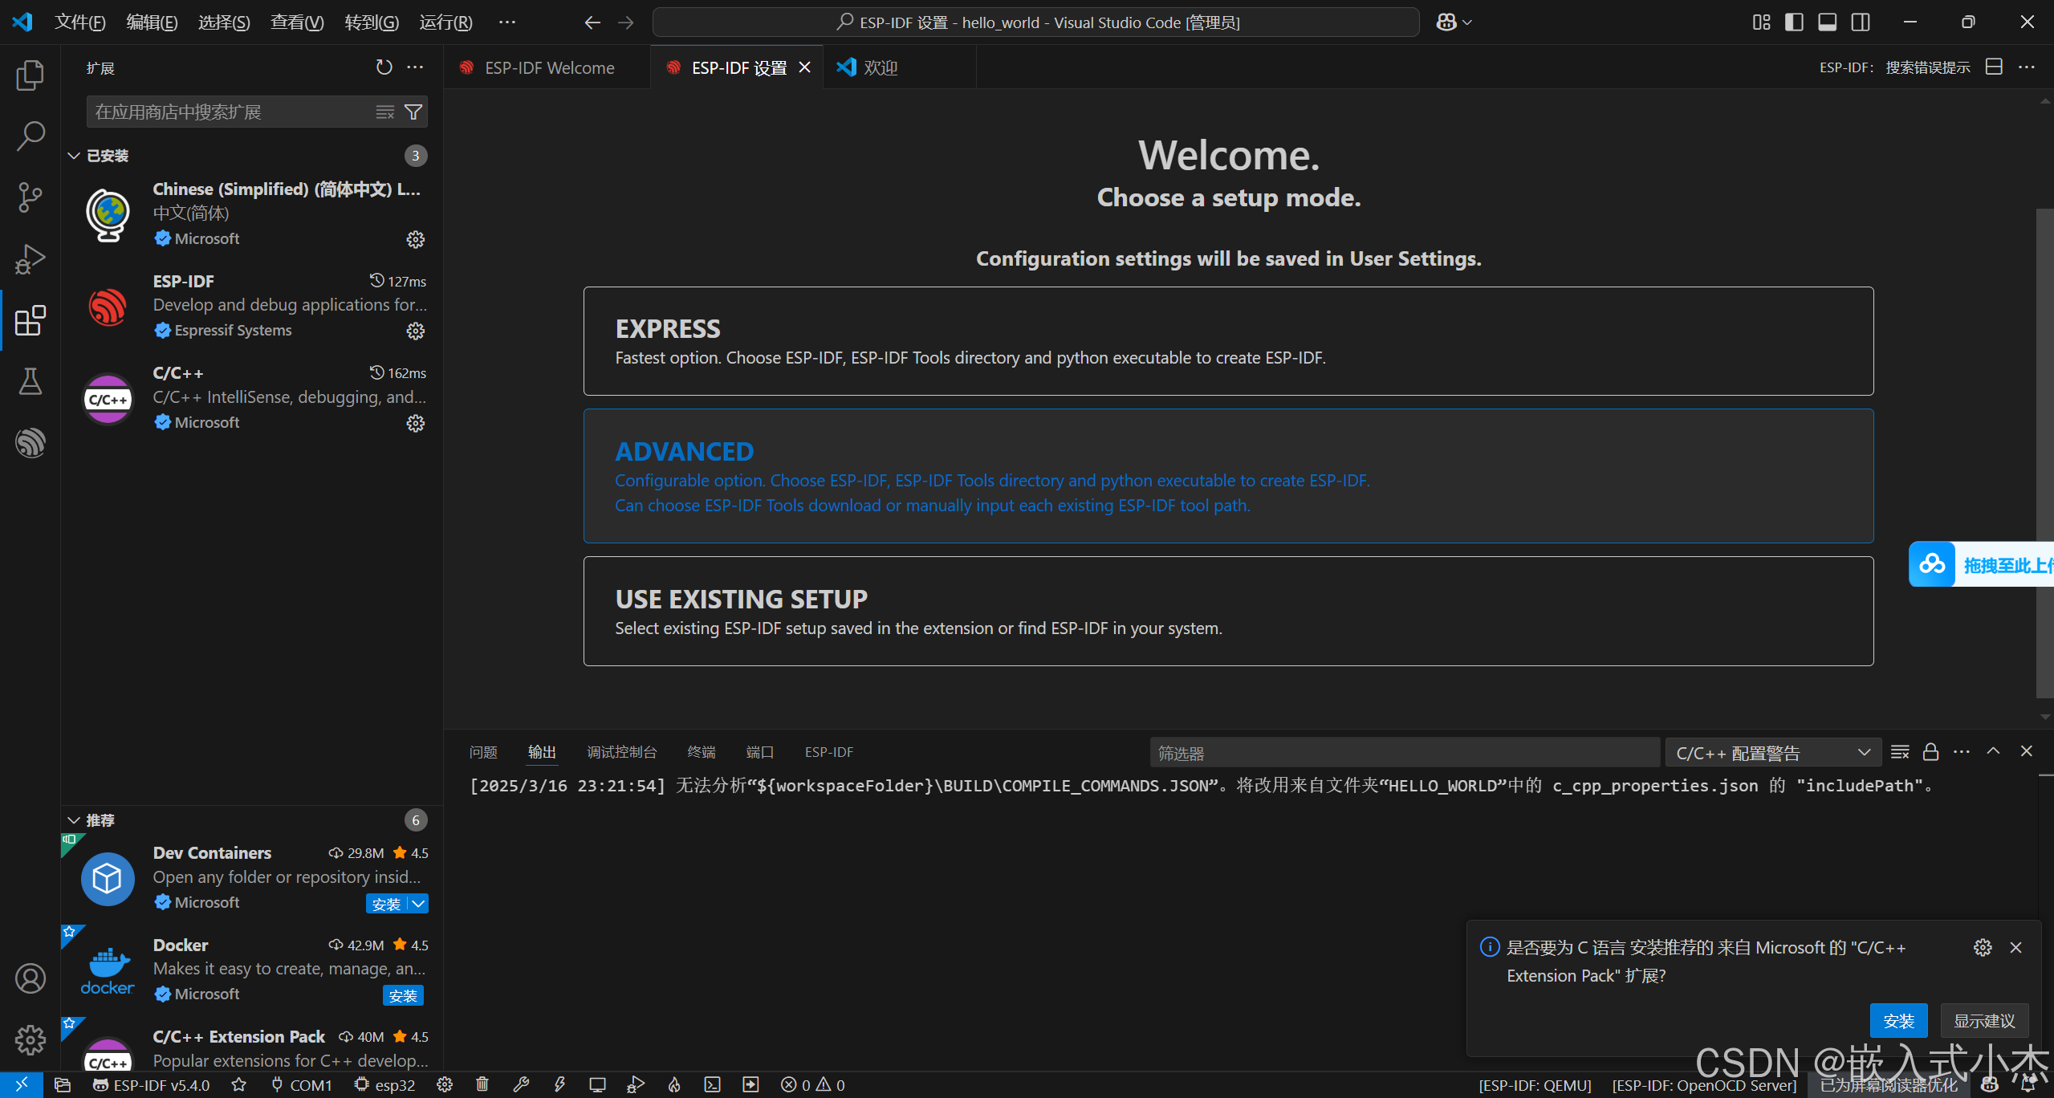This screenshot has width=2054, height=1098.
Task: Toggle Auto Scroll lock in output panel
Action: 1930,751
